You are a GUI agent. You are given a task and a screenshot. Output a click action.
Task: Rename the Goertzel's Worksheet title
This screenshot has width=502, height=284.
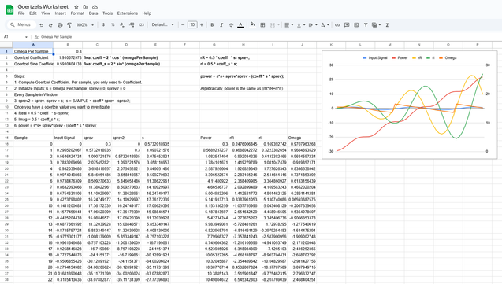tap(43, 7)
